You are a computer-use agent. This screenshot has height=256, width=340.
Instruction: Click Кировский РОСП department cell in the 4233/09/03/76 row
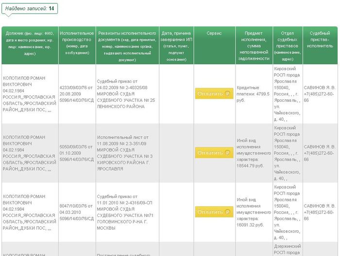coord(288,94)
